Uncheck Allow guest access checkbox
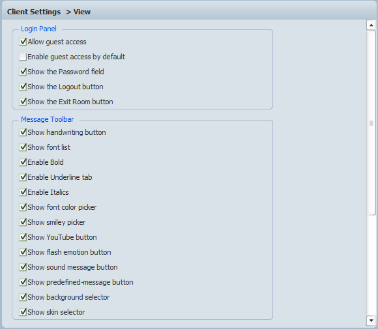 coord(23,42)
